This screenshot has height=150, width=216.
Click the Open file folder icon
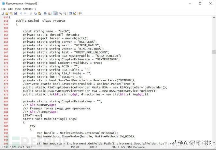click(7, 13)
